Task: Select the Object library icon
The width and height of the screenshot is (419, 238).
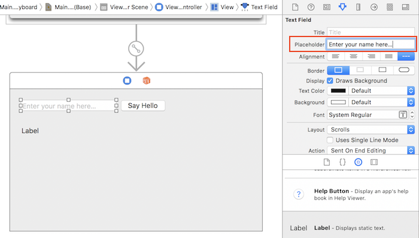Action: tap(358, 162)
